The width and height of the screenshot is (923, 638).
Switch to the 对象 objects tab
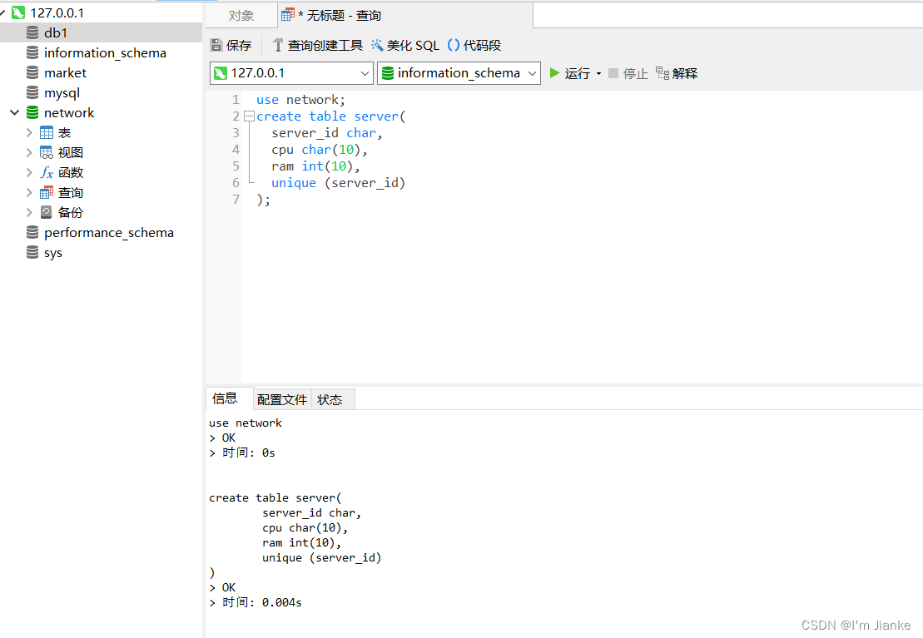(241, 15)
